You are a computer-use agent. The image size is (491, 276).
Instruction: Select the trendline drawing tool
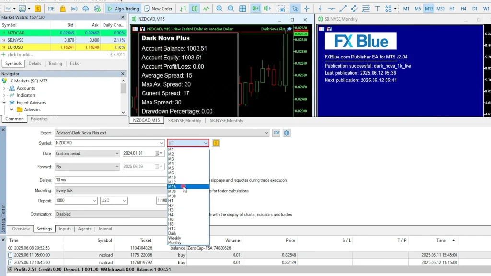[342, 9]
